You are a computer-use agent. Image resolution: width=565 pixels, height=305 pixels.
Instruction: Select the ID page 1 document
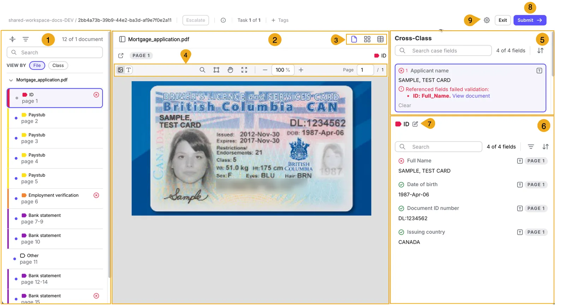(x=55, y=98)
